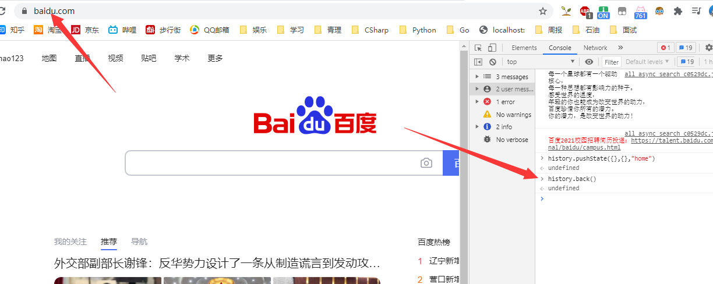This screenshot has width=713, height=284.
Task: Open the 贴吧 link
Action: click(x=149, y=58)
